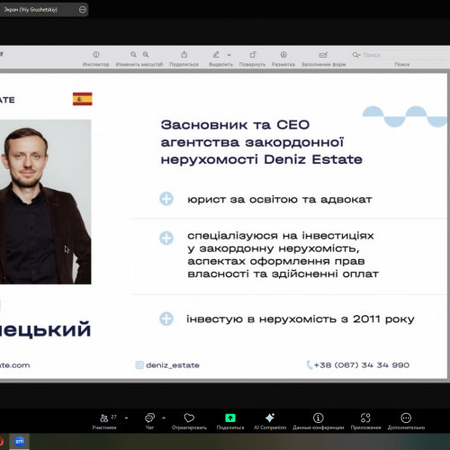Click the text 'інвестую в нерухомість з 2011 року'

coord(301,319)
